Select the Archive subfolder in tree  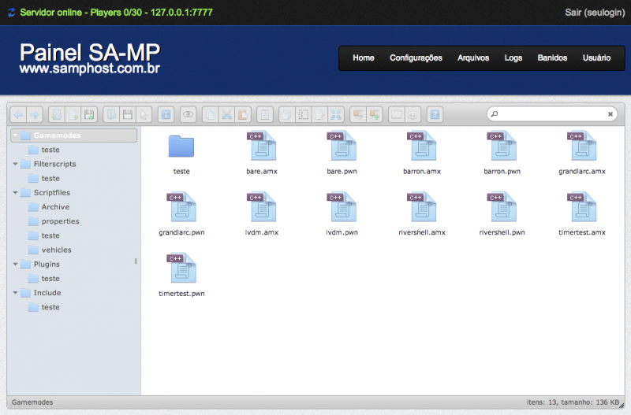55,207
